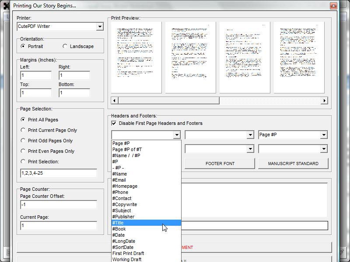
Task: Uncheck Disable First Page Headers and Footers
Action: pyautogui.click(x=114, y=124)
